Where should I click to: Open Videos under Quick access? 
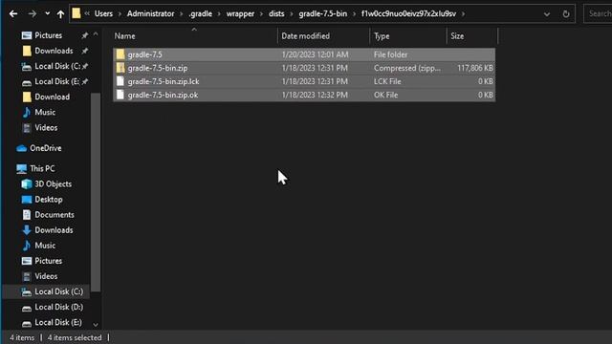coord(46,127)
